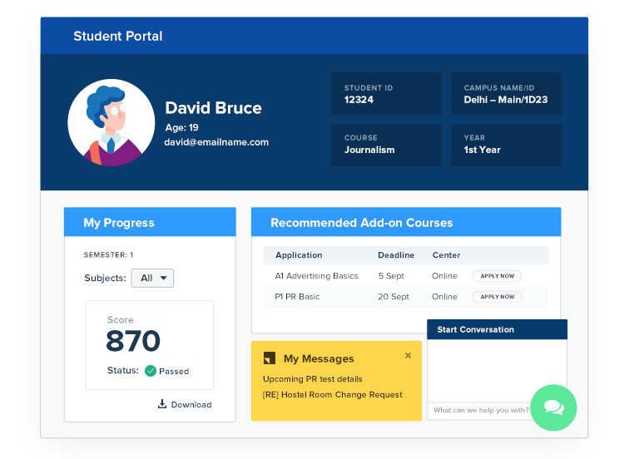Image resolution: width=629 pixels, height=459 pixels.
Task: Click the My Messages flag icon
Action: coord(269,358)
